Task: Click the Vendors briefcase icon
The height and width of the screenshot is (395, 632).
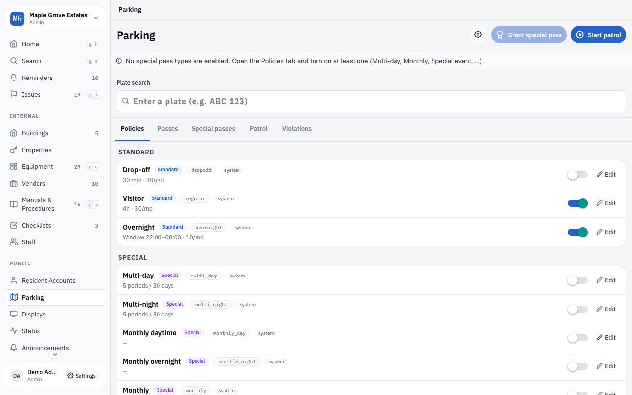Action: tap(14, 183)
